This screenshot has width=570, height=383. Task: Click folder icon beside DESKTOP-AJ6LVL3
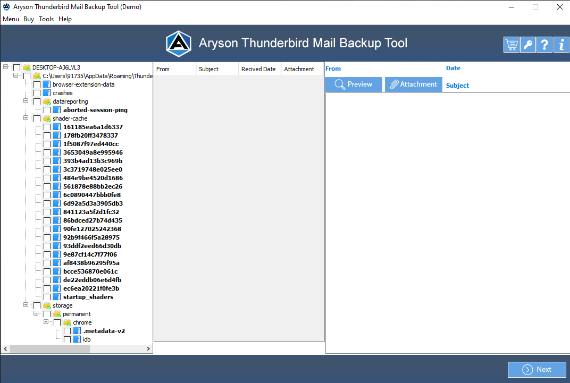click(x=27, y=67)
